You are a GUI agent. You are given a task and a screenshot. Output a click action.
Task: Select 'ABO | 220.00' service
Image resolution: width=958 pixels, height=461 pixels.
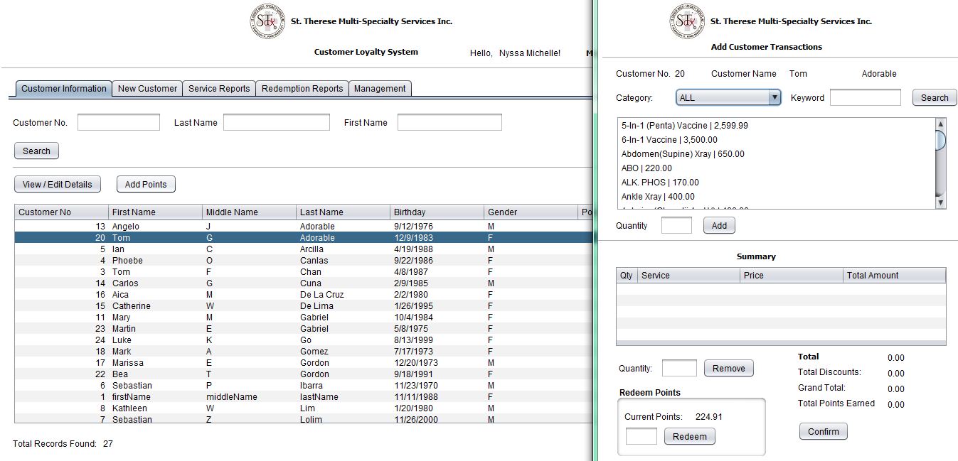[776, 168]
